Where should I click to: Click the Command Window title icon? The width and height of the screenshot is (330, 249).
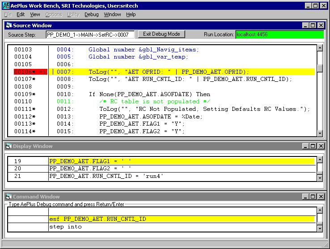(8, 197)
